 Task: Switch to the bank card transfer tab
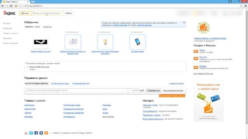60,83
